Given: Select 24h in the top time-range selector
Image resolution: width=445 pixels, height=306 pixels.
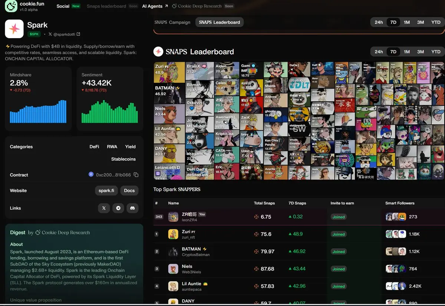Looking at the screenshot, I should [379, 22].
